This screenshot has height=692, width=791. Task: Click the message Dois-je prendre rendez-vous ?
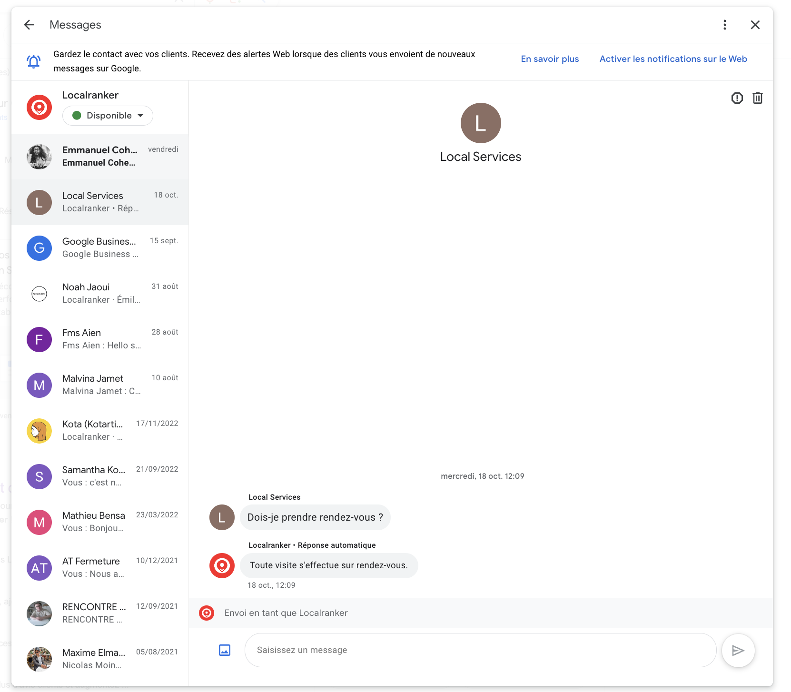pos(315,517)
